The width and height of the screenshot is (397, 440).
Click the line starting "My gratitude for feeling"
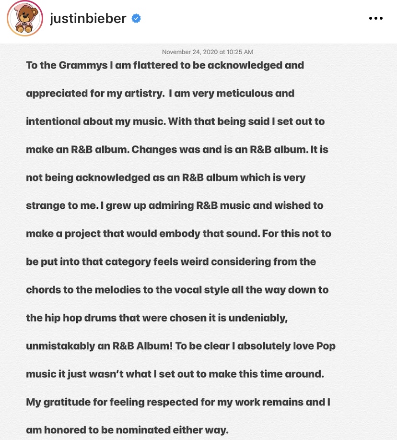[x=178, y=402]
